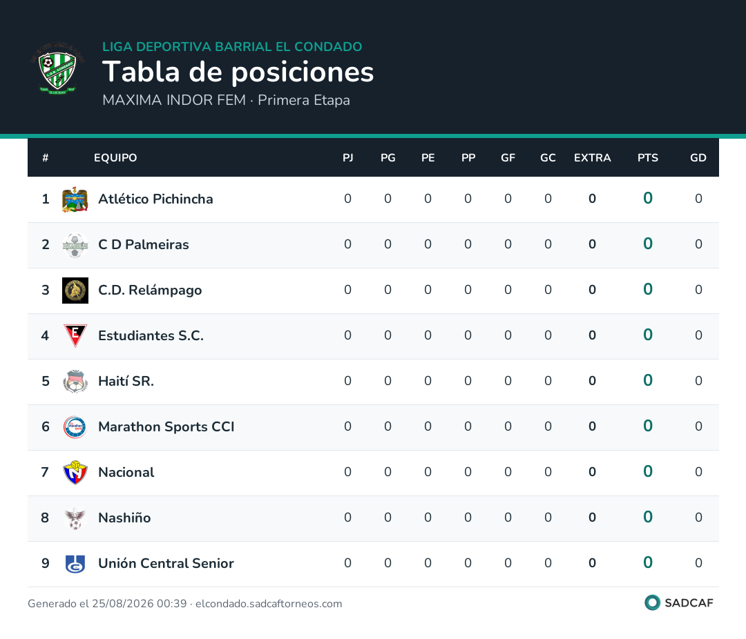Select the EXTRA column header
Image resolution: width=746 pixels, height=639 pixels.
593,158
